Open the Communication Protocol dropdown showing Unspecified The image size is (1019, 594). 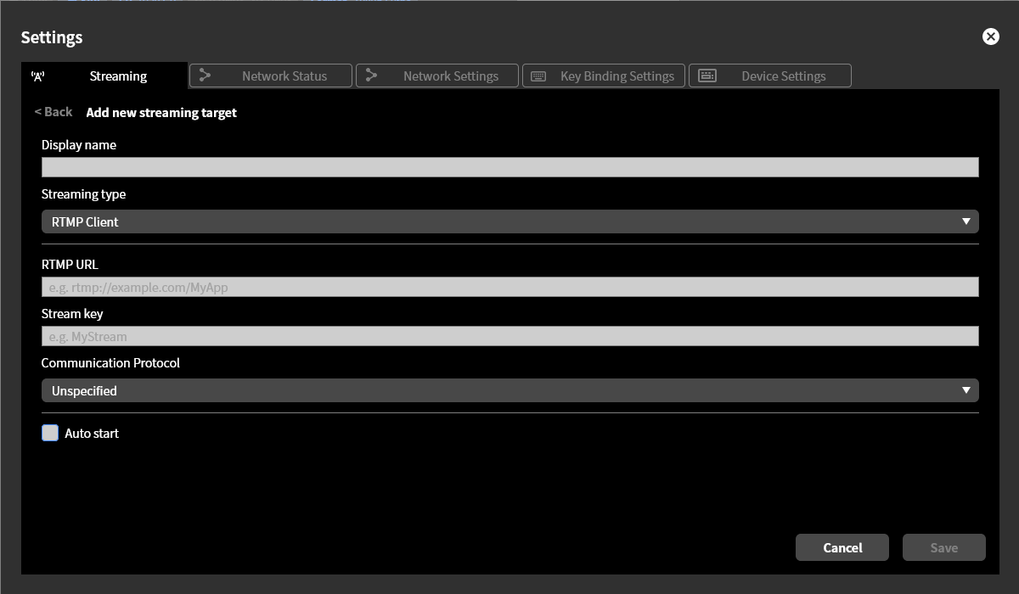tap(509, 389)
